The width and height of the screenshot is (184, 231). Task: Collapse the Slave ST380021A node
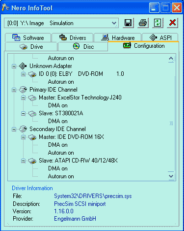click(x=23, y=113)
